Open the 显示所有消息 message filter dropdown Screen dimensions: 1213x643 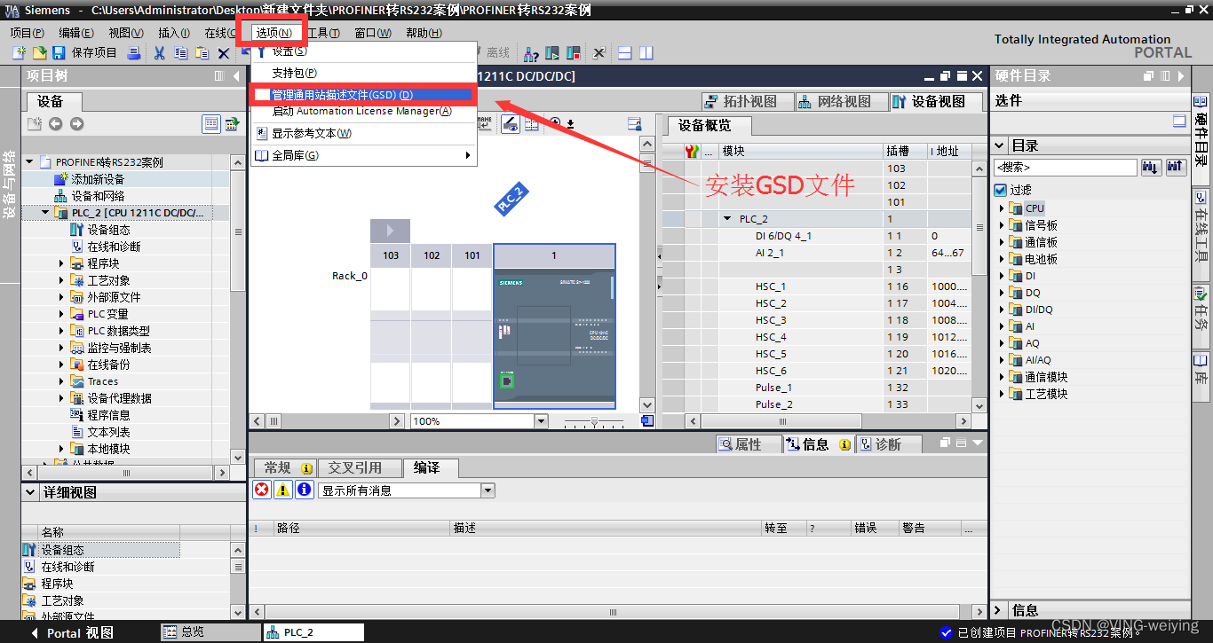[x=487, y=490]
